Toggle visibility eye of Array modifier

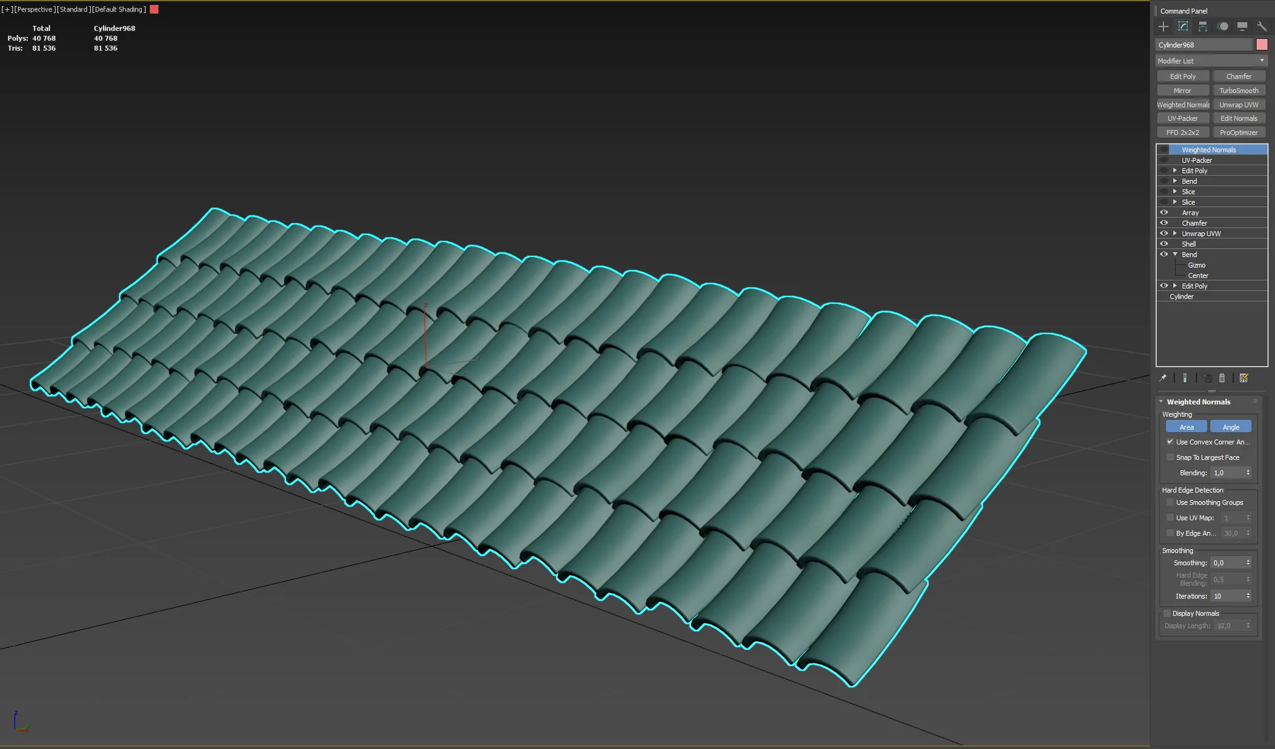(1164, 212)
